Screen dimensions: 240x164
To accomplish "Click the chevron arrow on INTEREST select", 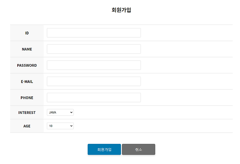I will pyautogui.click(x=71, y=112).
